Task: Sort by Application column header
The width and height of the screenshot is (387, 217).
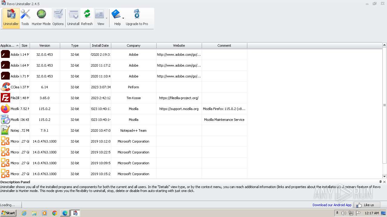Action: (10, 46)
